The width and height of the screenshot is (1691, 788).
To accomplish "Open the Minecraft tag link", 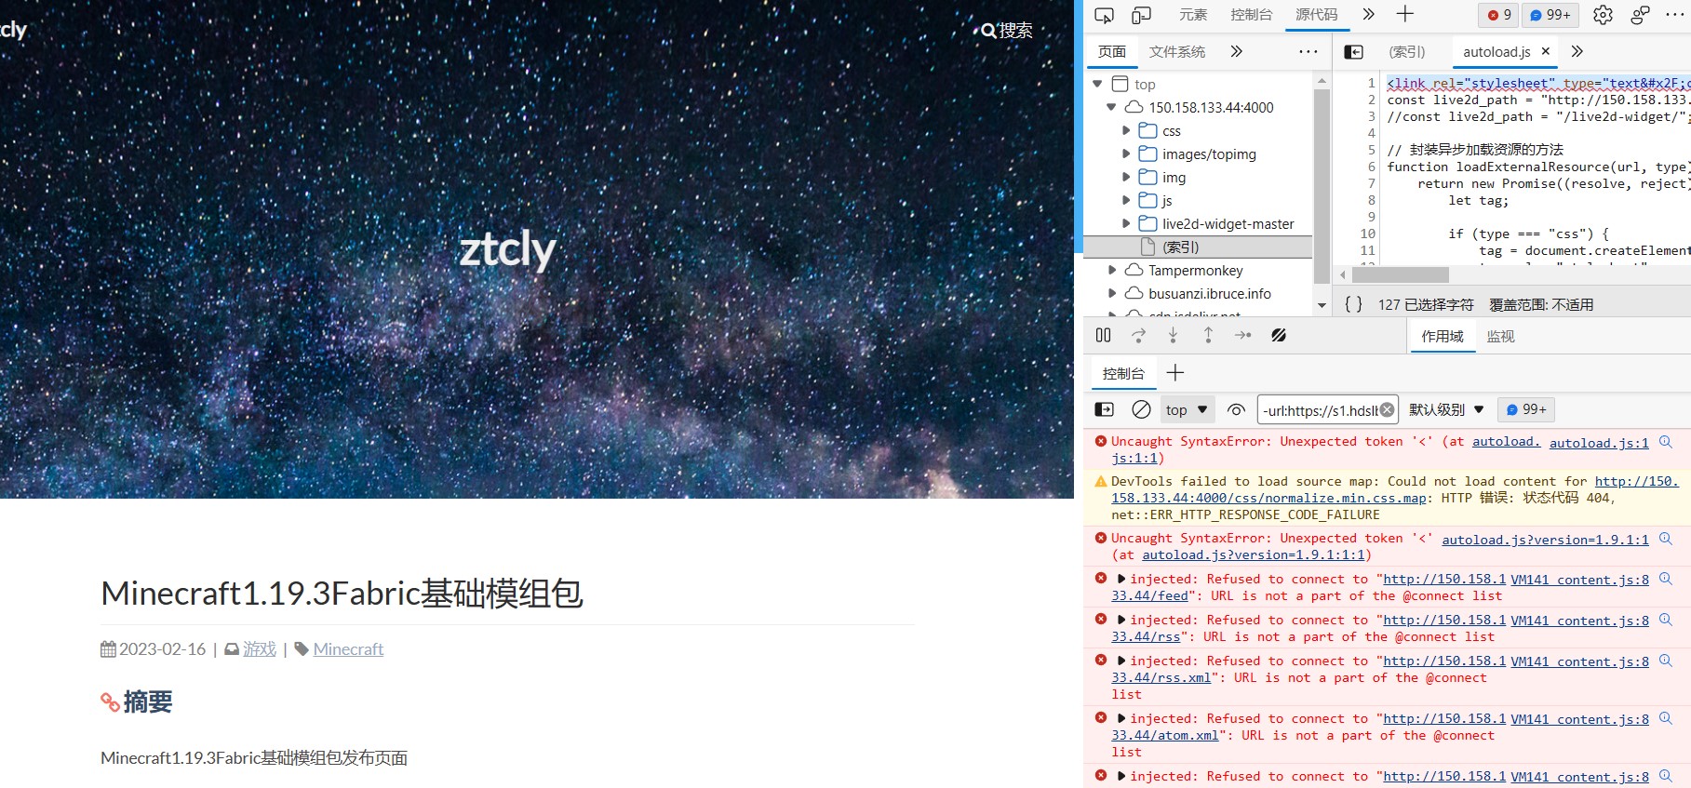I will coord(348,649).
